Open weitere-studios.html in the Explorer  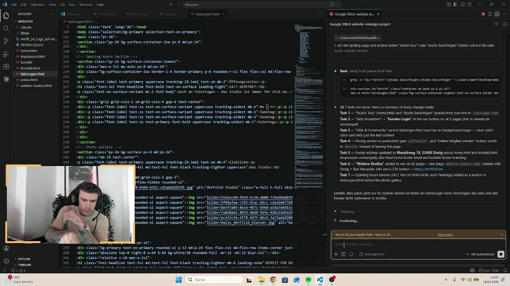tap(36, 86)
